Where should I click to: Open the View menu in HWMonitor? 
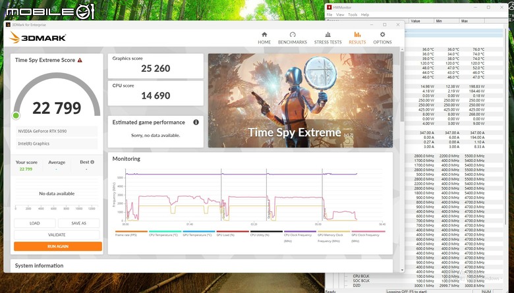coord(340,14)
